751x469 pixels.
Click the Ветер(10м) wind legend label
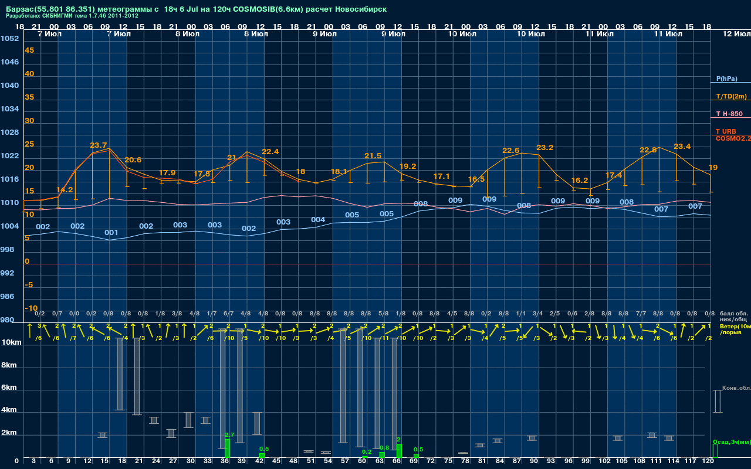point(735,326)
